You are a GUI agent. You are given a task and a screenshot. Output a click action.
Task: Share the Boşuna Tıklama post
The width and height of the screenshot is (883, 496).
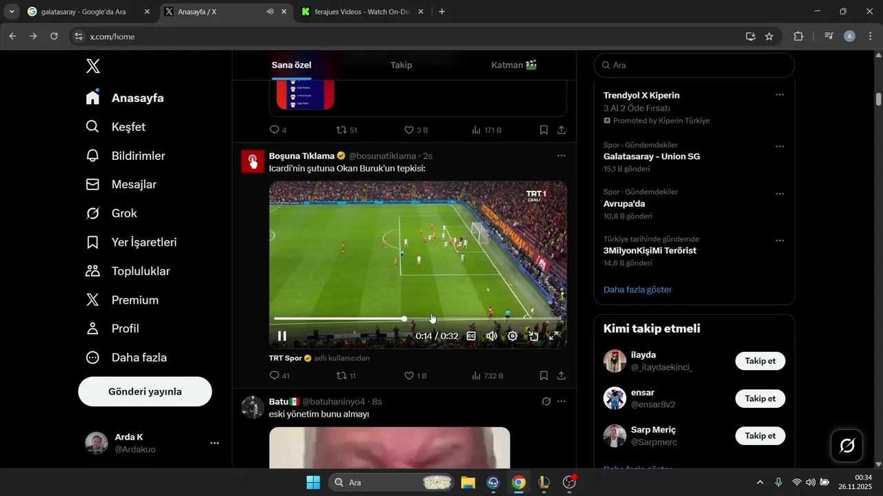pos(562,376)
